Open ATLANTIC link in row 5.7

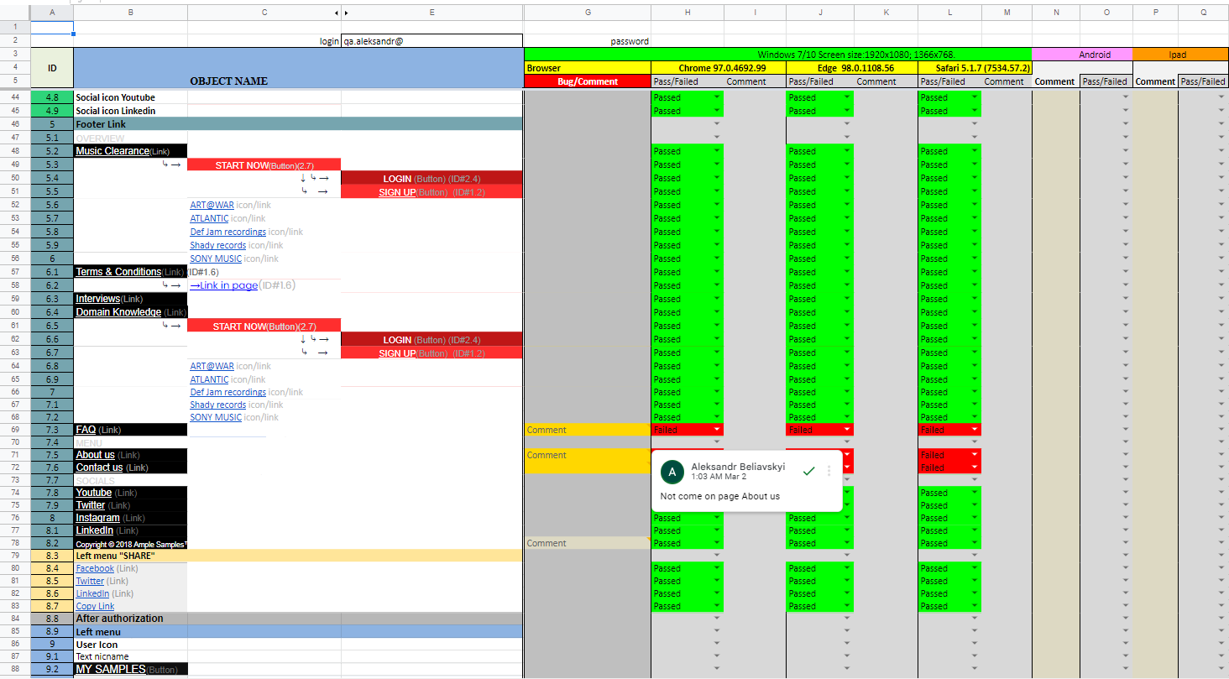tap(209, 218)
